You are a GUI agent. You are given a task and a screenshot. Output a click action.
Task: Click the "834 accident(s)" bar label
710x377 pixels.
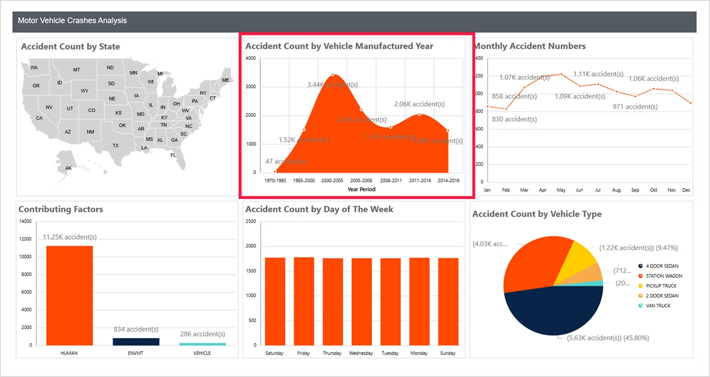tap(136, 329)
